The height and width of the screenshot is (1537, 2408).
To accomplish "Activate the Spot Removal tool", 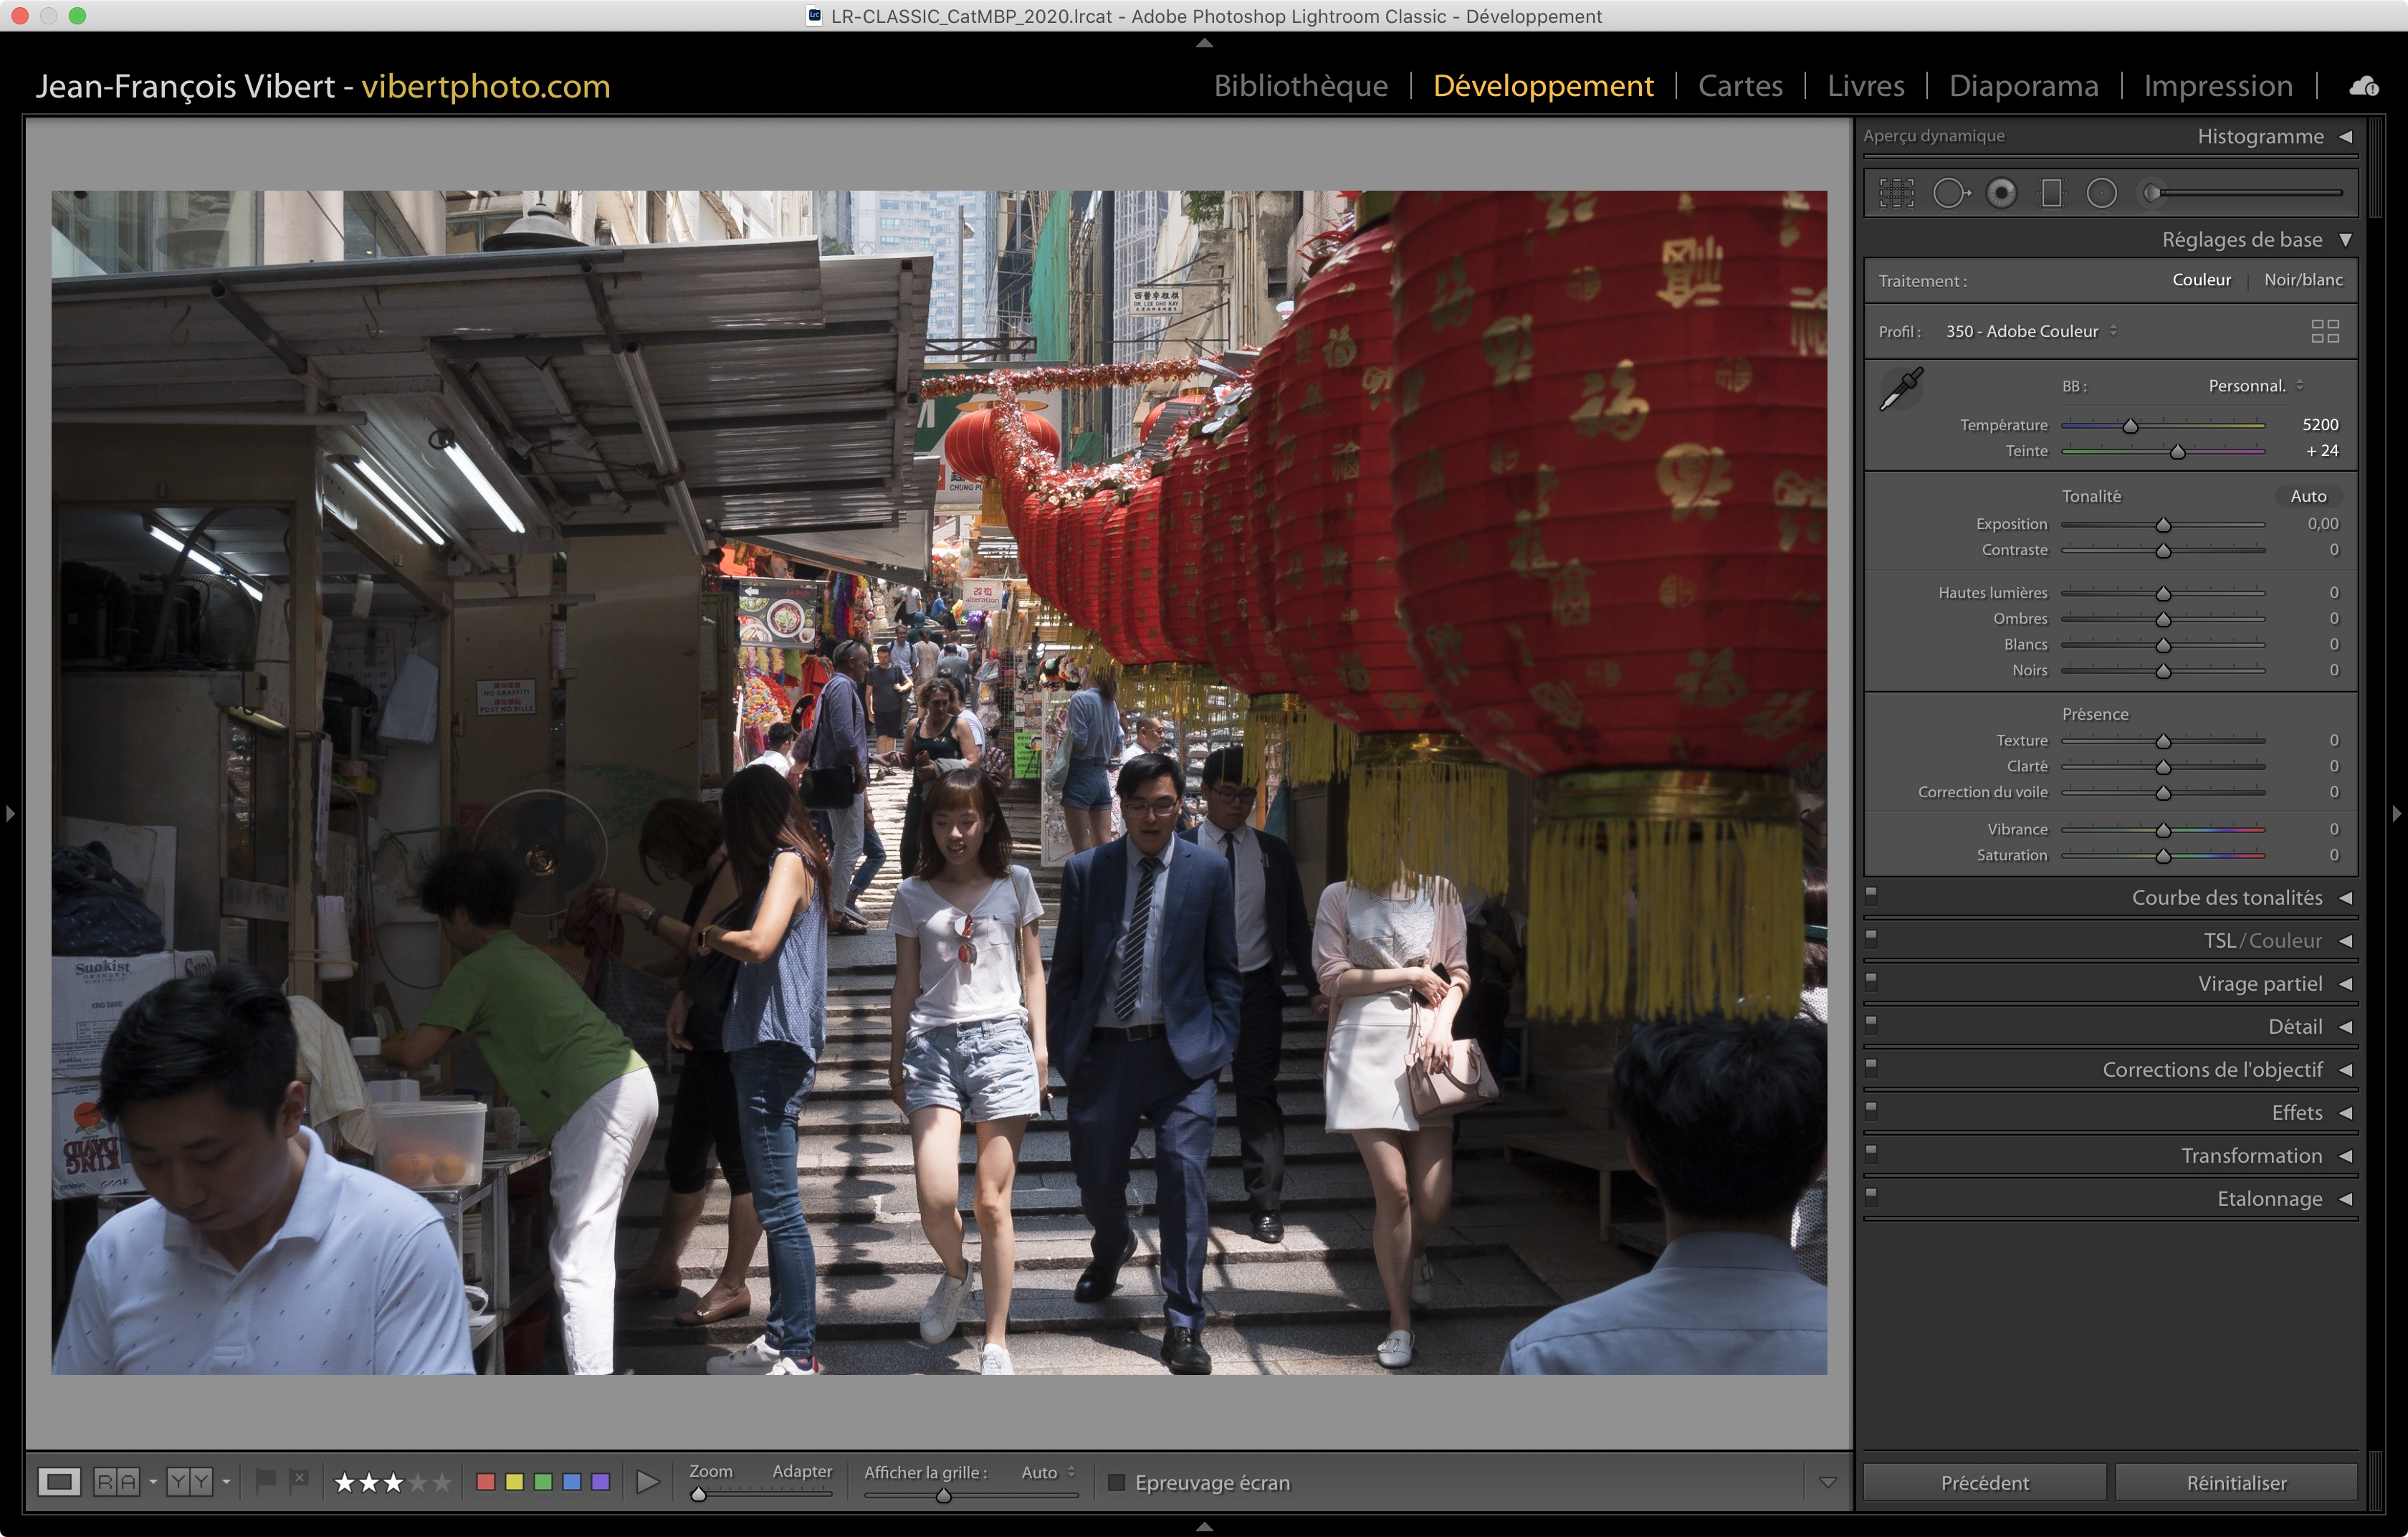I will click(x=1949, y=193).
